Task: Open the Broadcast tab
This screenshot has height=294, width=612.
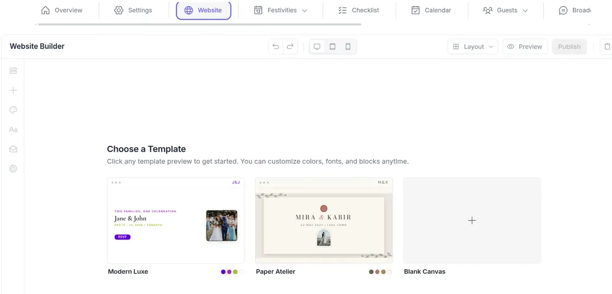Action: pos(574,10)
